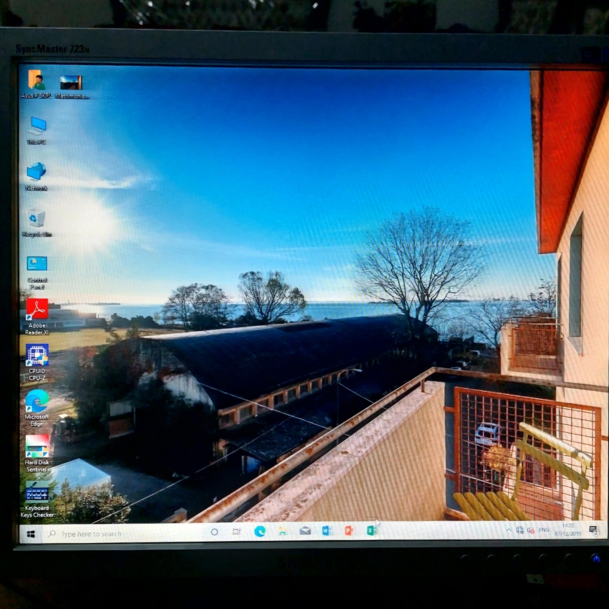Select the Adobe Reader XI shortcut
The image size is (609, 609).
(x=37, y=317)
